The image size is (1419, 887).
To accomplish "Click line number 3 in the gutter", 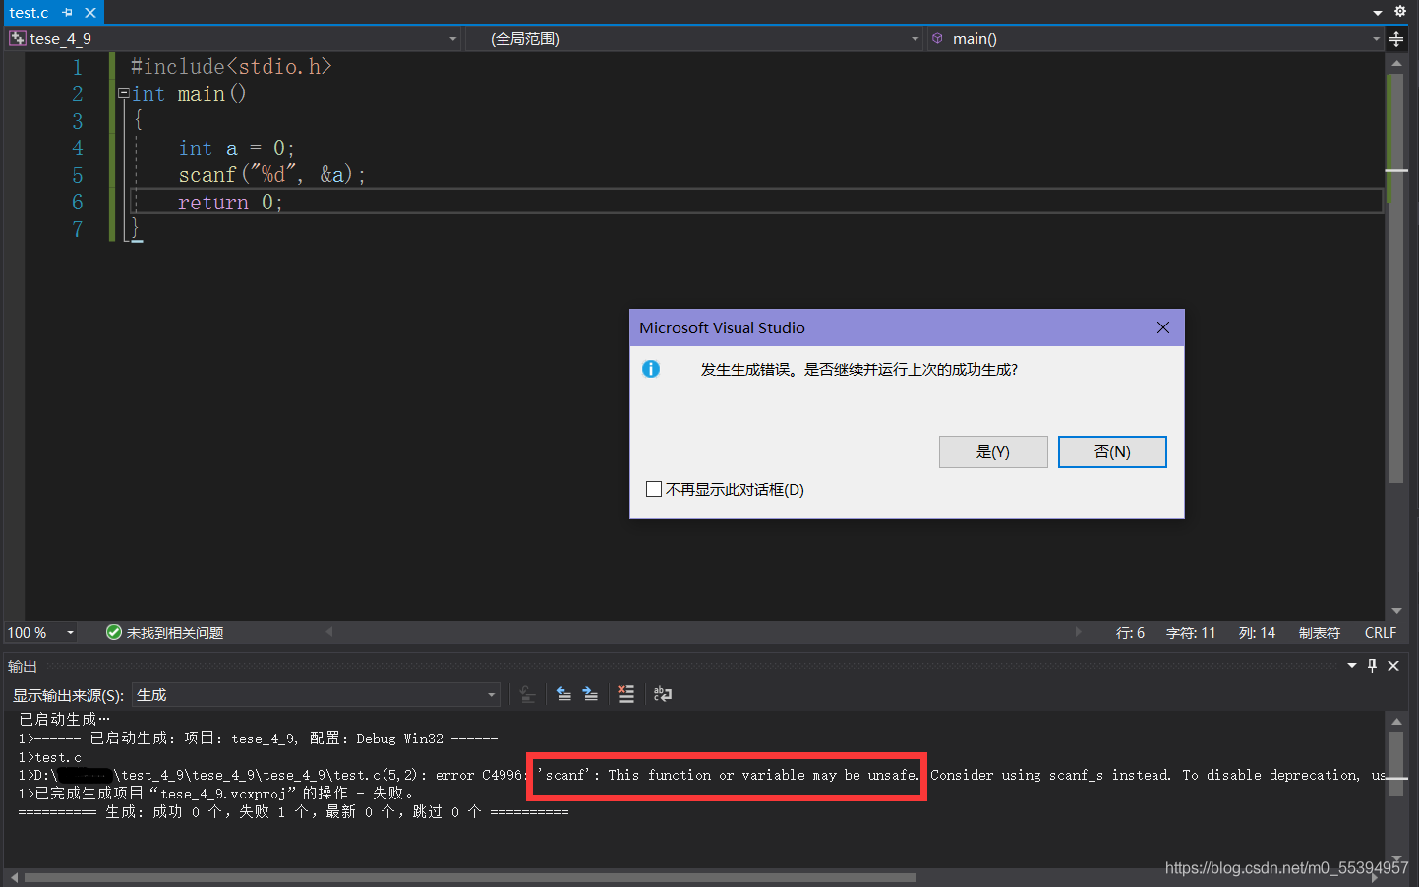I will coord(78,121).
